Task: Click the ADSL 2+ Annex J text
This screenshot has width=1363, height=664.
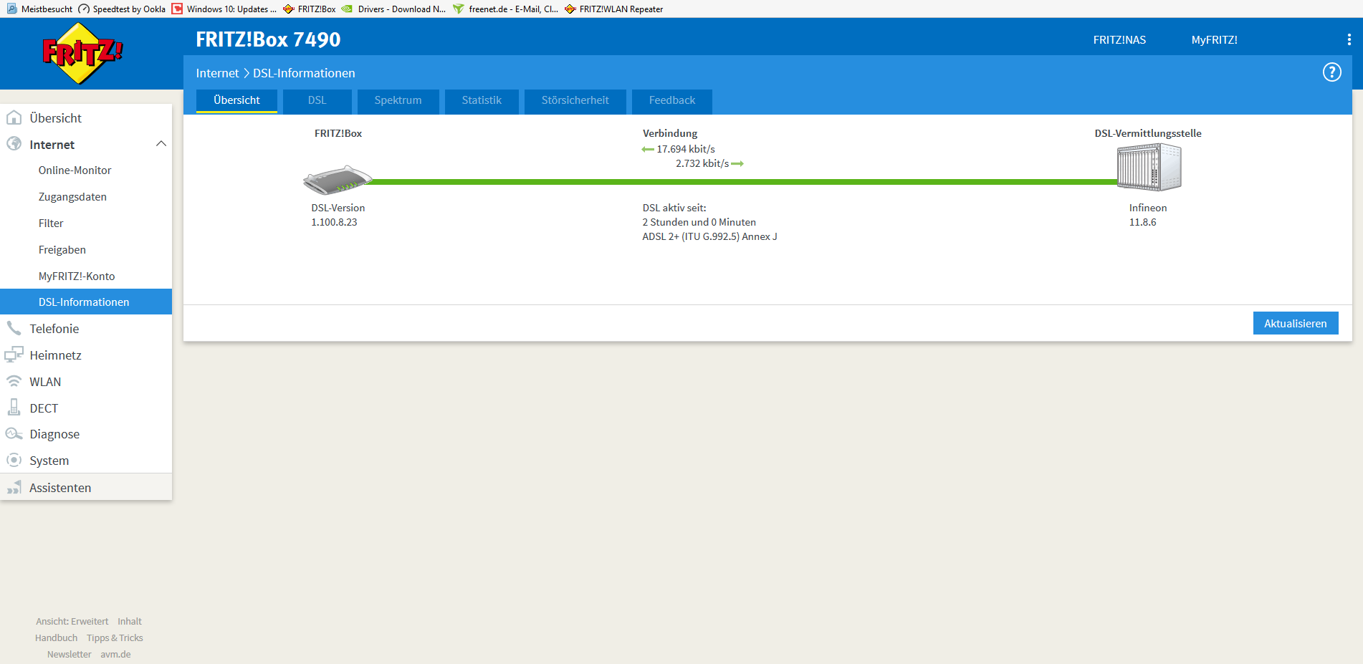Action: (x=709, y=236)
